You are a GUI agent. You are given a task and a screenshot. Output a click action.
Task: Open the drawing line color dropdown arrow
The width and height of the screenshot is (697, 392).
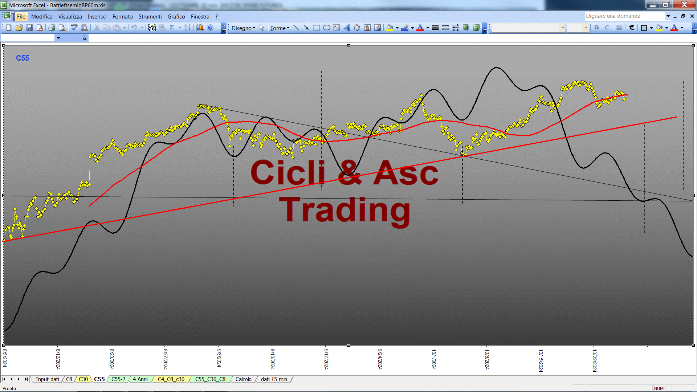pos(412,28)
